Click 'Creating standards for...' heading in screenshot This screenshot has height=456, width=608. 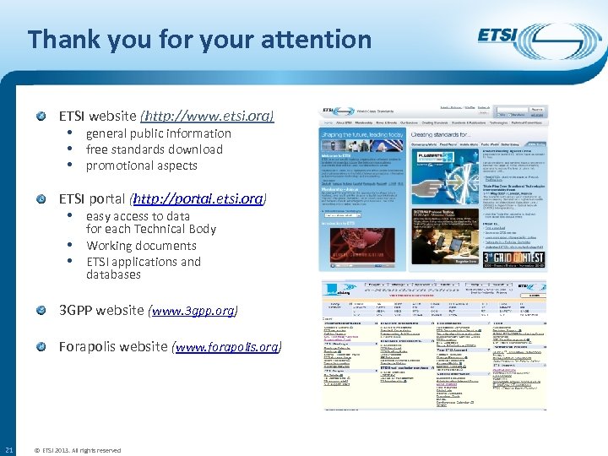440,134
